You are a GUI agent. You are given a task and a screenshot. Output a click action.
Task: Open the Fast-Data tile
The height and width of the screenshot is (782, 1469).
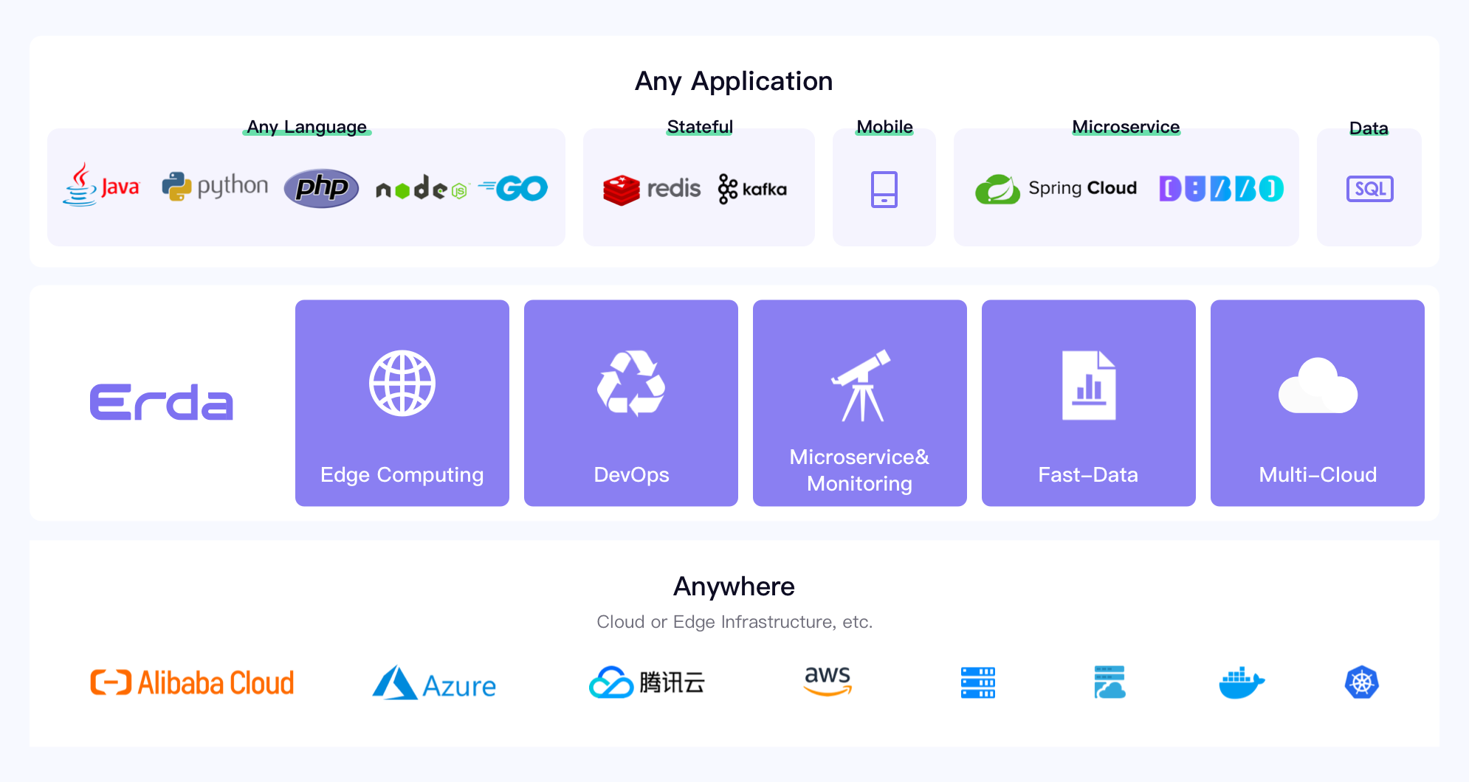click(1089, 403)
